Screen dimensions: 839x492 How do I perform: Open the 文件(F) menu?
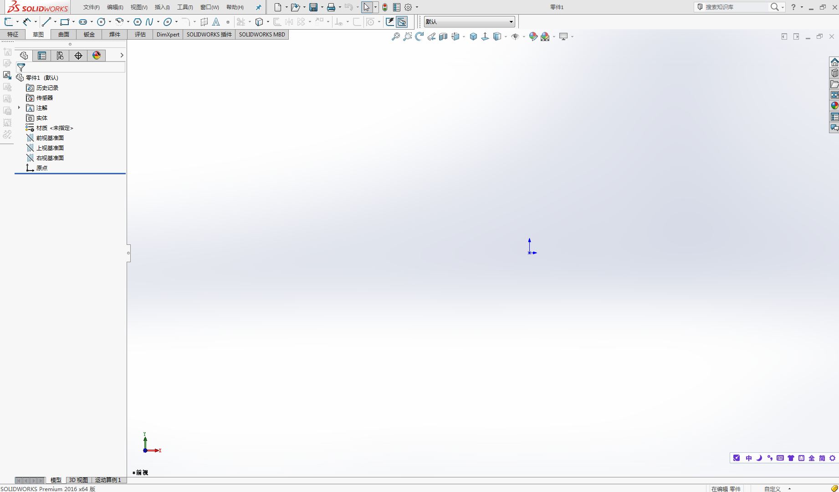coord(91,7)
